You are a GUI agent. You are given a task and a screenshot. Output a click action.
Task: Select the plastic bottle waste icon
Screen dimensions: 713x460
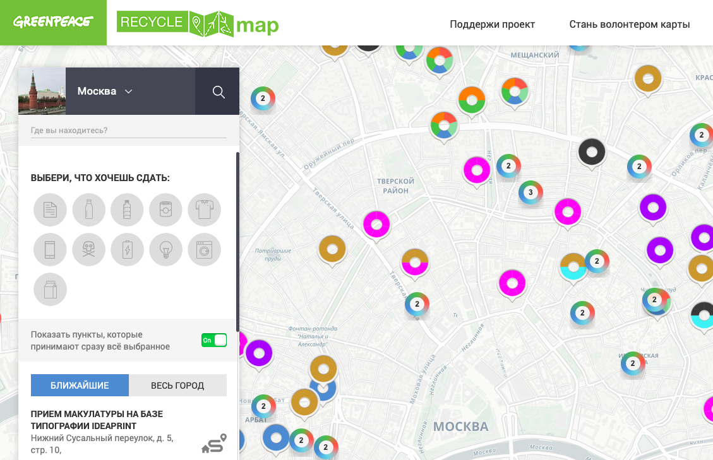pos(127,210)
